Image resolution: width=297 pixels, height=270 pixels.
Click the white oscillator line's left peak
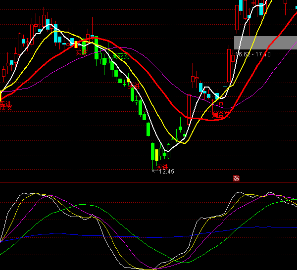(x=22, y=193)
